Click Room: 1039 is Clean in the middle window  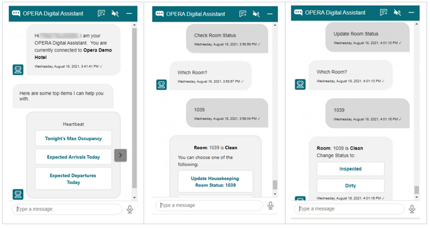pyautogui.click(x=215, y=148)
